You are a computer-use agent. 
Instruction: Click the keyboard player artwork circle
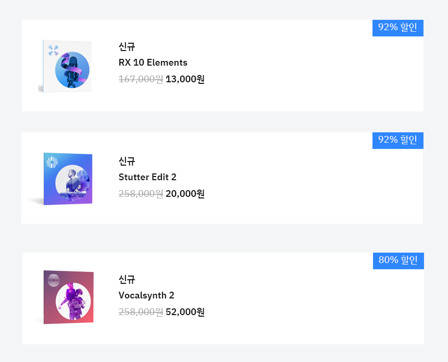click(x=72, y=183)
